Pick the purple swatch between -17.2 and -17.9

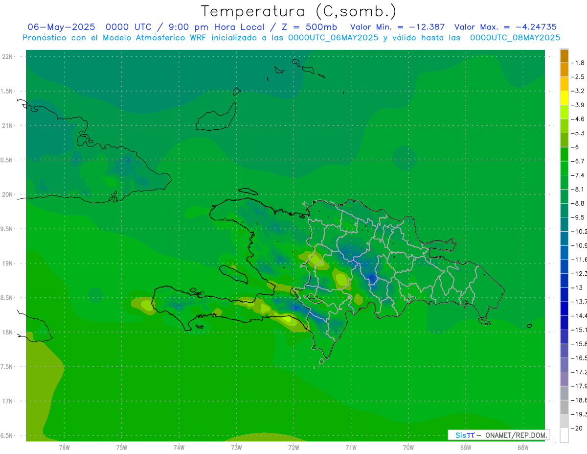click(564, 379)
